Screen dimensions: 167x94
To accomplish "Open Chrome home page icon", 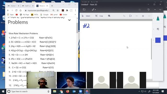I will click(20, 10).
